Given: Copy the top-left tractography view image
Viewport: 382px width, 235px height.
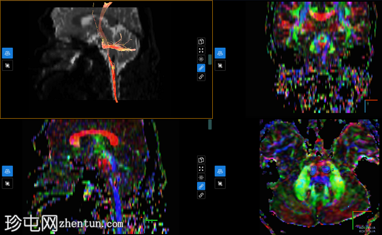Looking at the screenshot, I should tap(201, 42).
